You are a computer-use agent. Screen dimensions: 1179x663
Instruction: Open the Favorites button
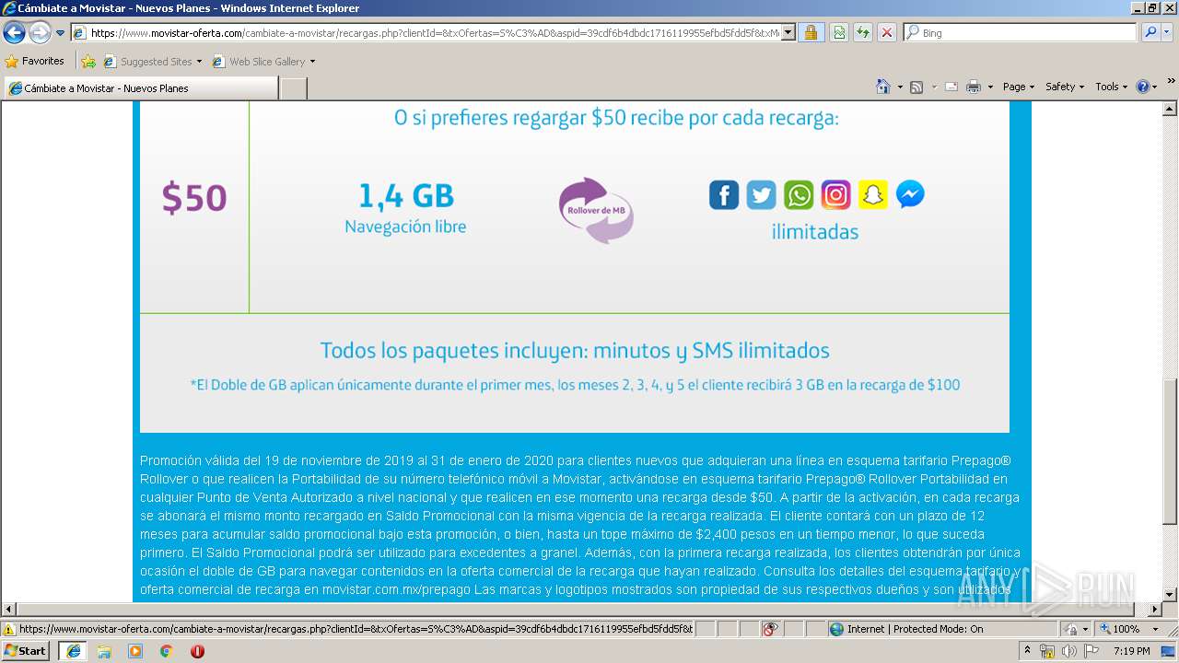pyautogui.click(x=35, y=61)
